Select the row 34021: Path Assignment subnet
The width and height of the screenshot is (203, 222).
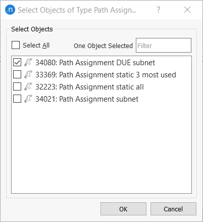tap(101, 99)
